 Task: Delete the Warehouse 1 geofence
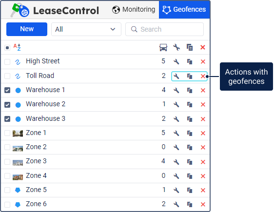[x=203, y=90]
